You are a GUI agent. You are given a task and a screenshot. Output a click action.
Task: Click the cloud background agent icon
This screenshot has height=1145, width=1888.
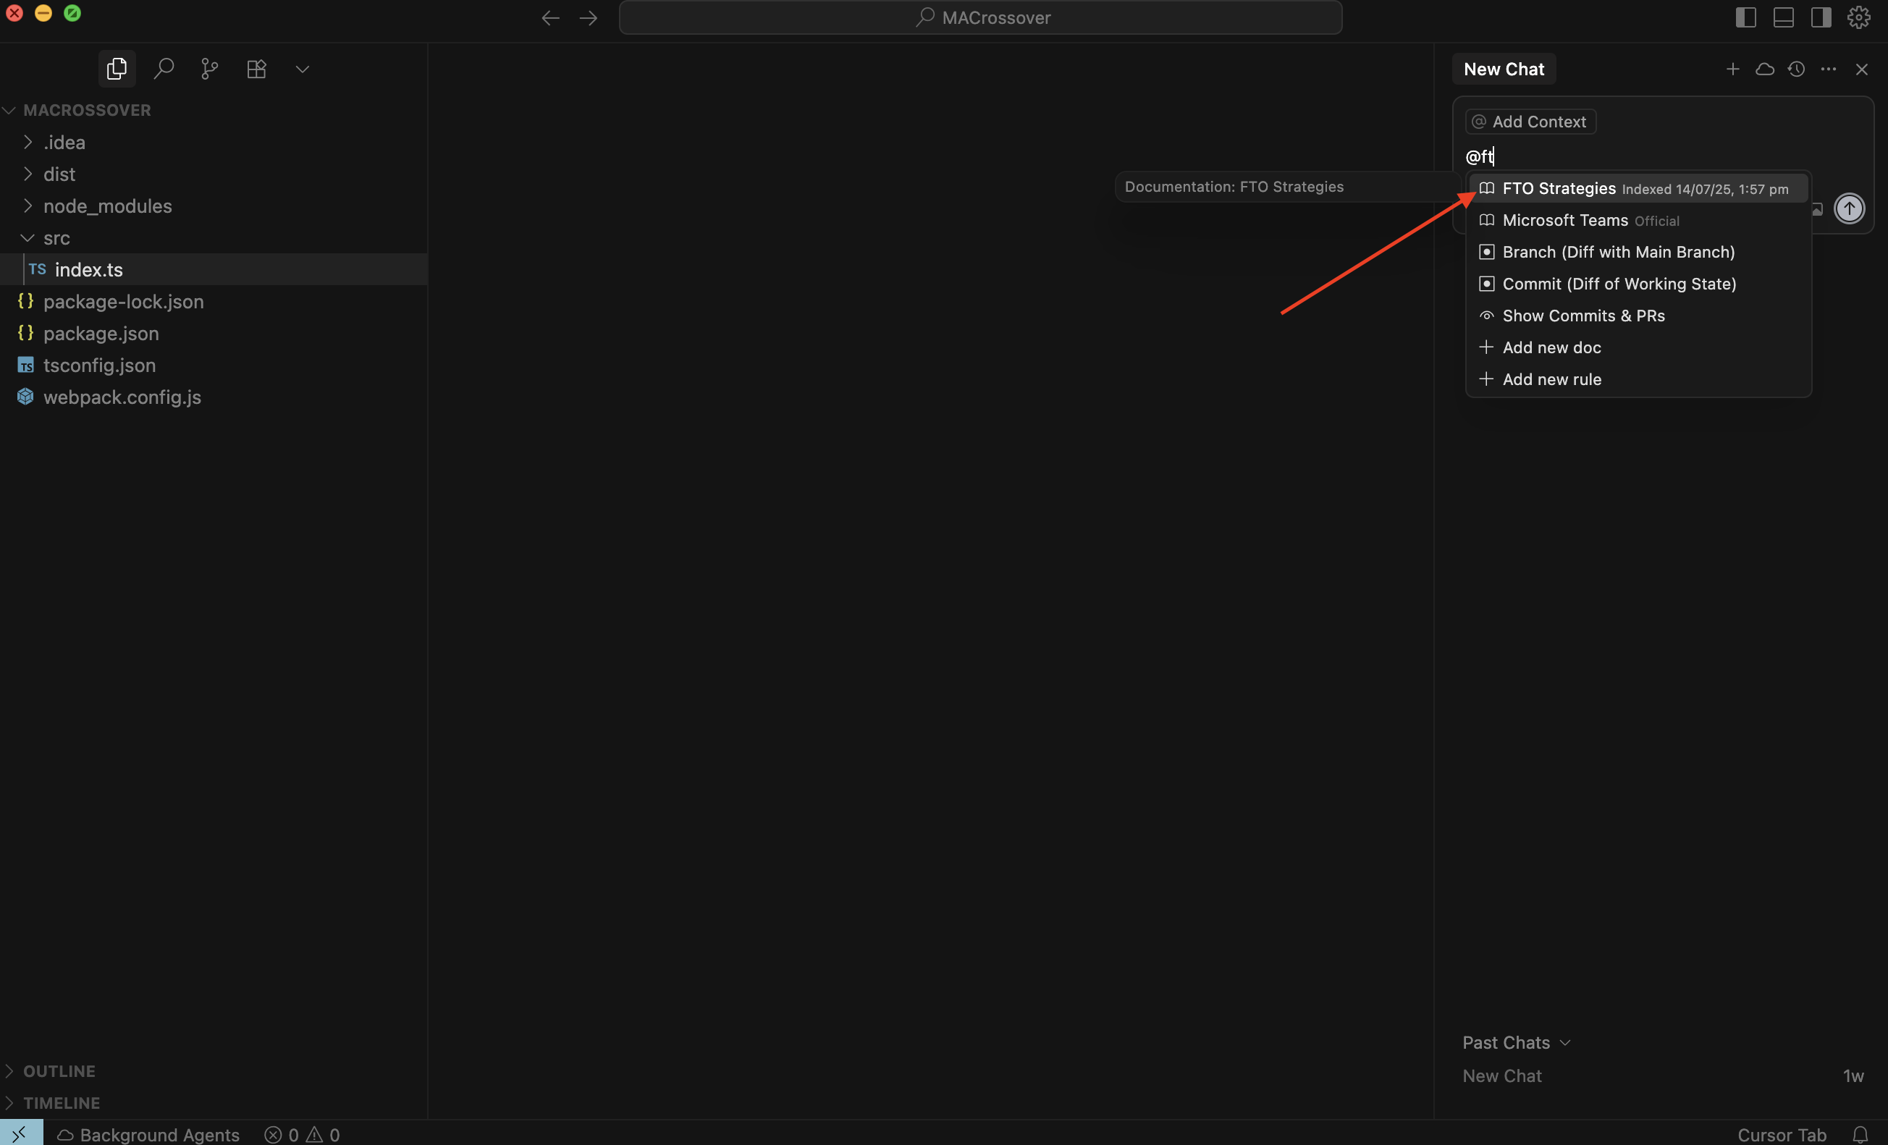[1765, 69]
